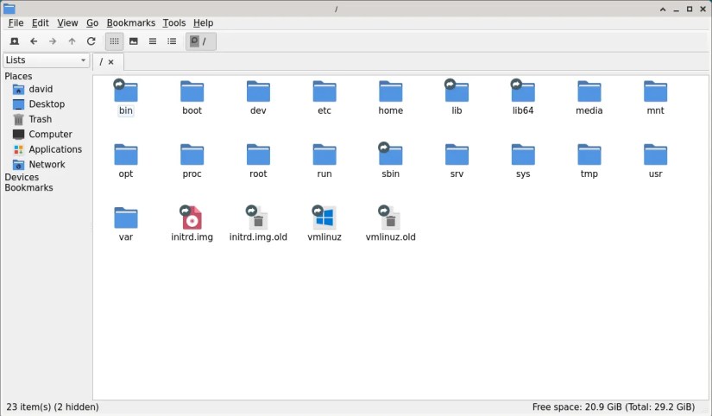Switch to icon view mode
712x416 pixels.
tap(115, 41)
